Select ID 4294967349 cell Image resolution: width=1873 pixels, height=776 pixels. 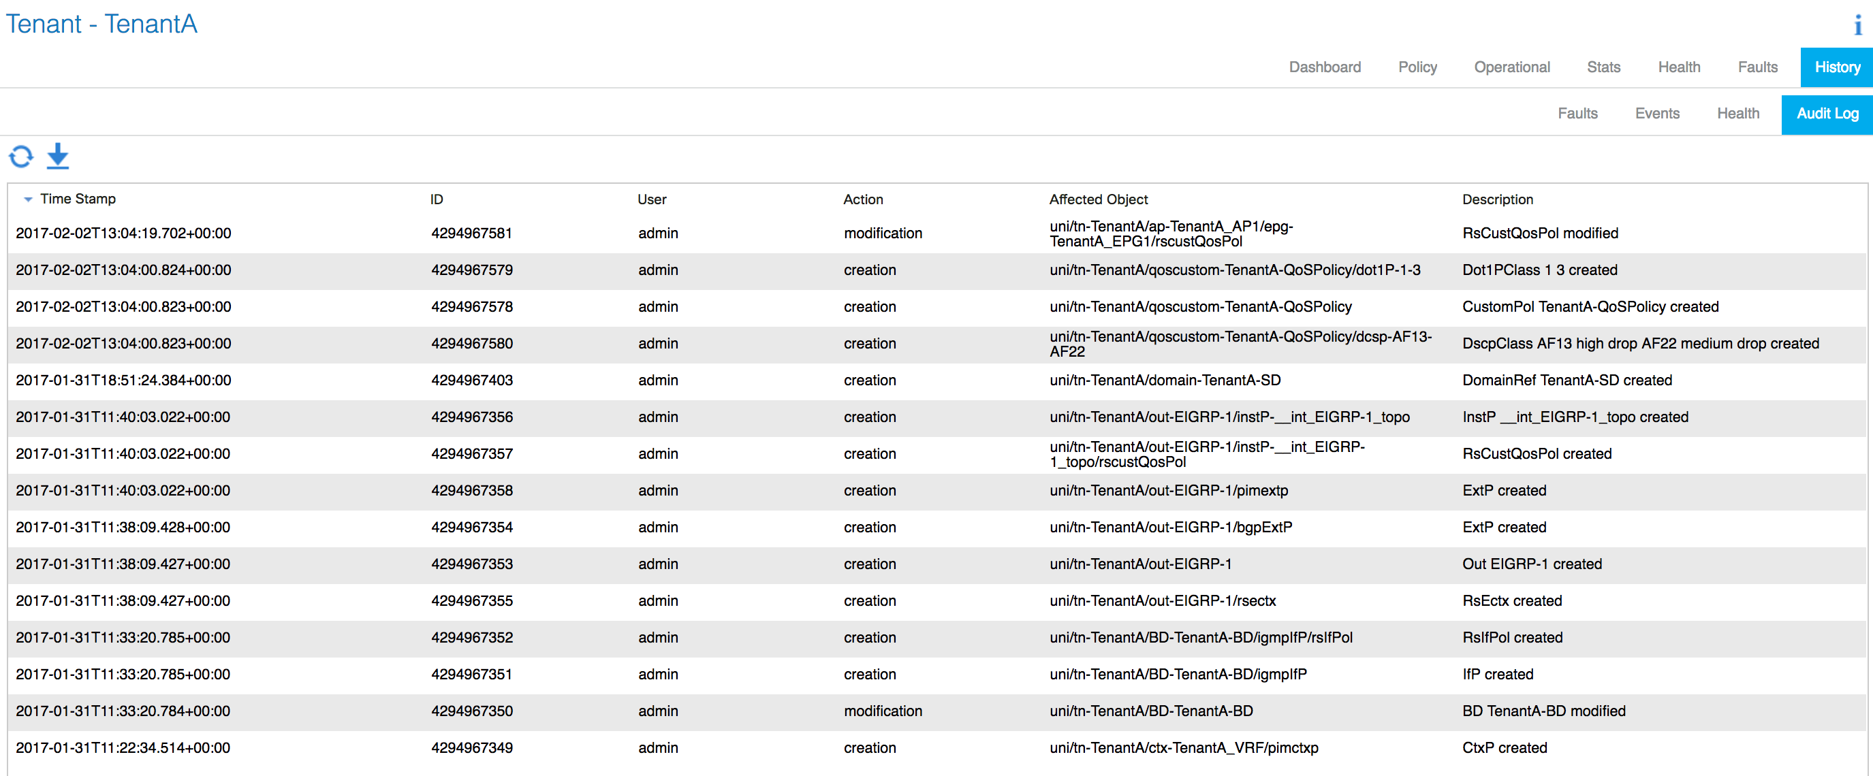coord(471,747)
